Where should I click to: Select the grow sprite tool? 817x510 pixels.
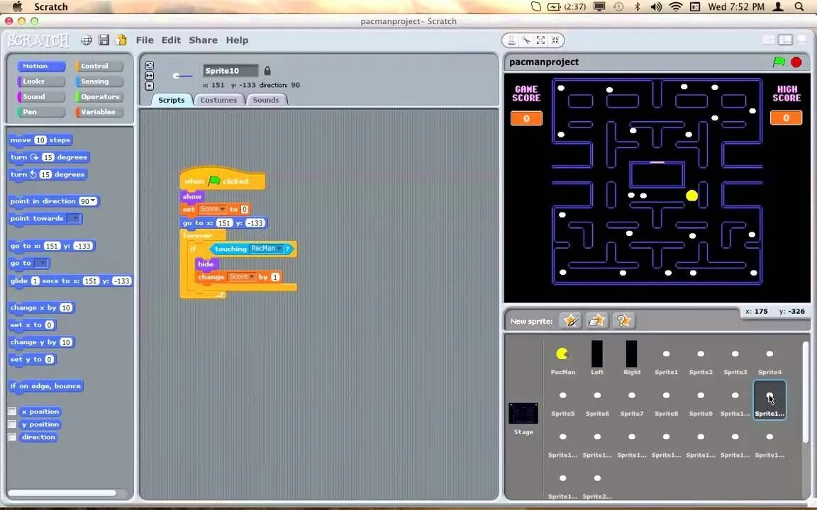coord(541,40)
